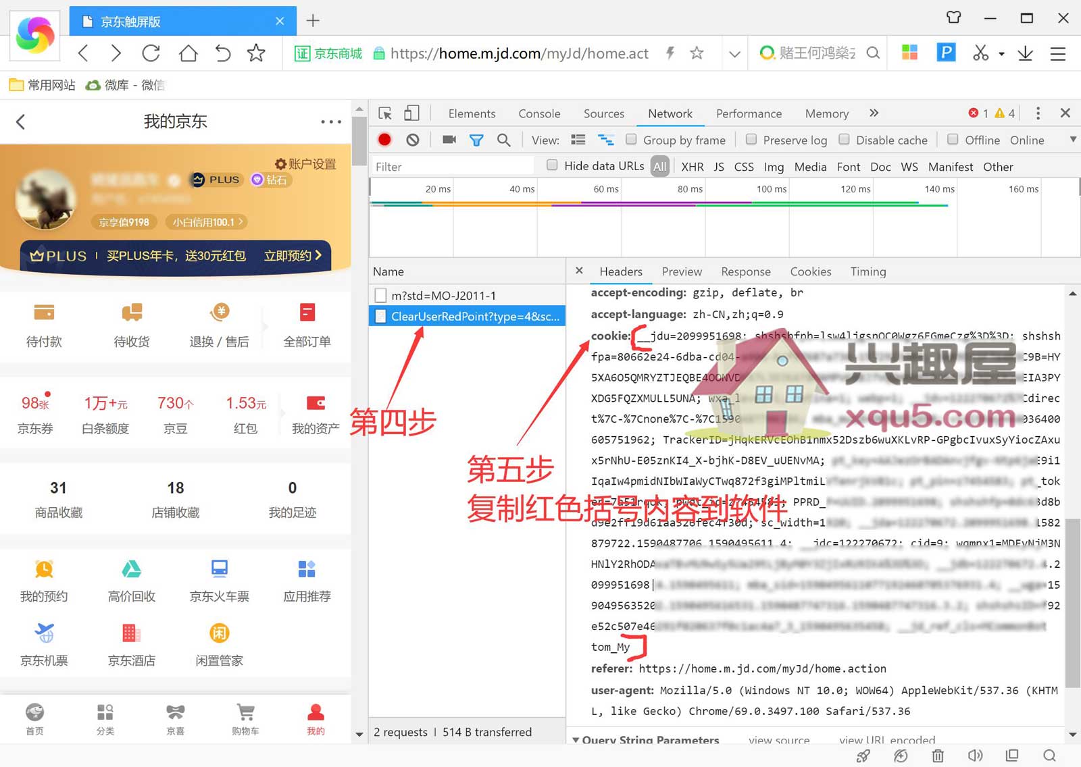Stop recording network log
This screenshot has width=1081, height=767.
(x=384, y=140)
